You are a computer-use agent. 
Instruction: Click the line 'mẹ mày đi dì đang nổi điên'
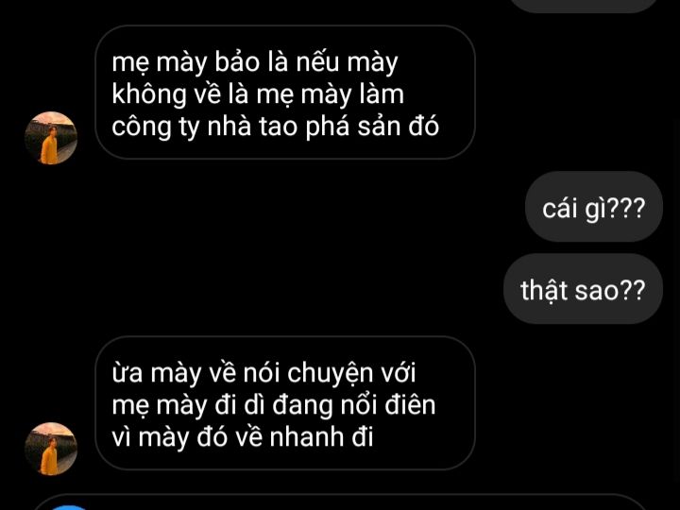[x=273, y=405]
